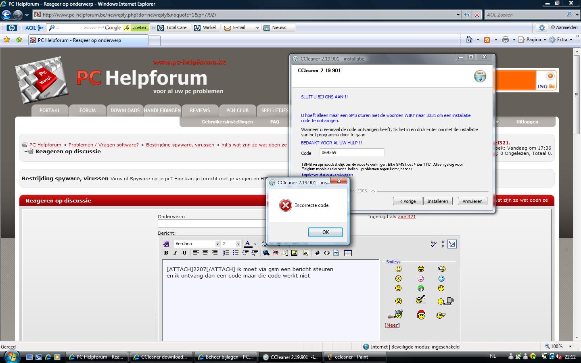Click the Onderwerp subject field

212,223
